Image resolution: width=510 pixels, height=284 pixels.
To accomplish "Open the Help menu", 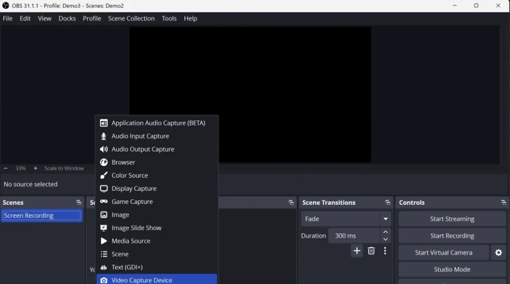I will tap(191, 19).
